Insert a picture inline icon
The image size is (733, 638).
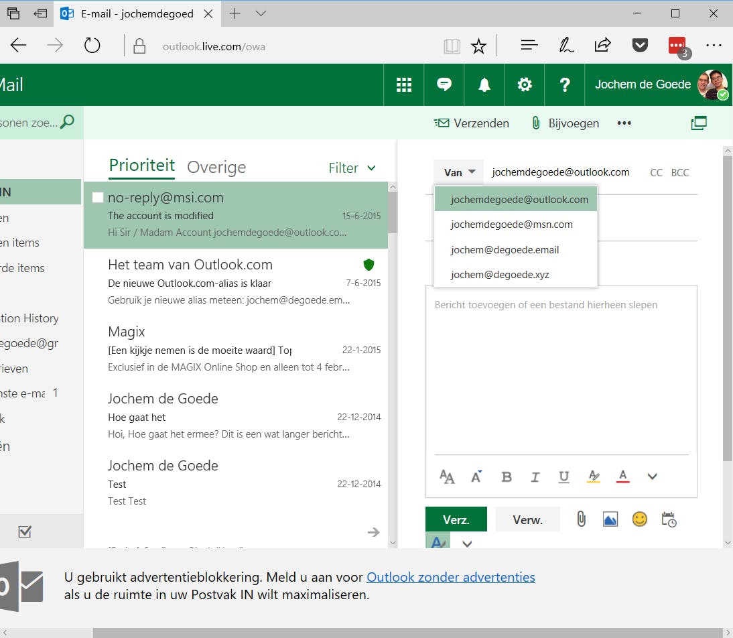pos(610,519)
